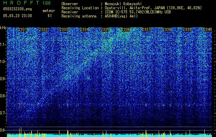Image resolution: width=216 pixels, height=137 pixels.
Task: Click the 0.9 kHz axis label
Action: click(3, 79)
